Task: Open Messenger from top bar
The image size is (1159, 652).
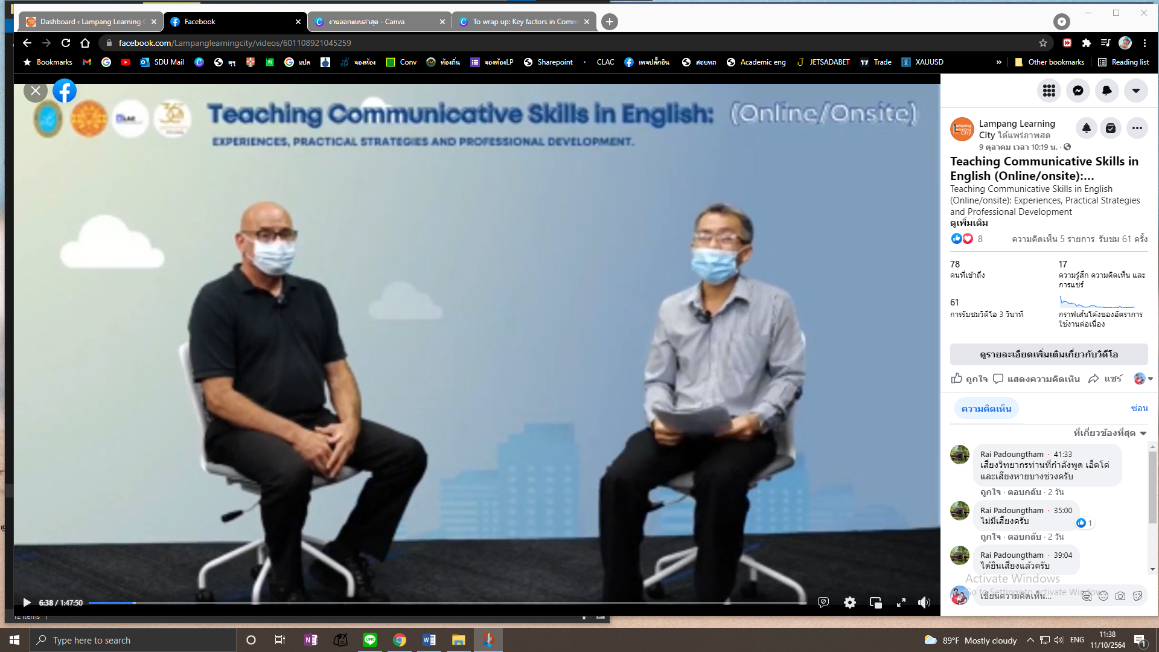Action: [x=1078, y=91]
